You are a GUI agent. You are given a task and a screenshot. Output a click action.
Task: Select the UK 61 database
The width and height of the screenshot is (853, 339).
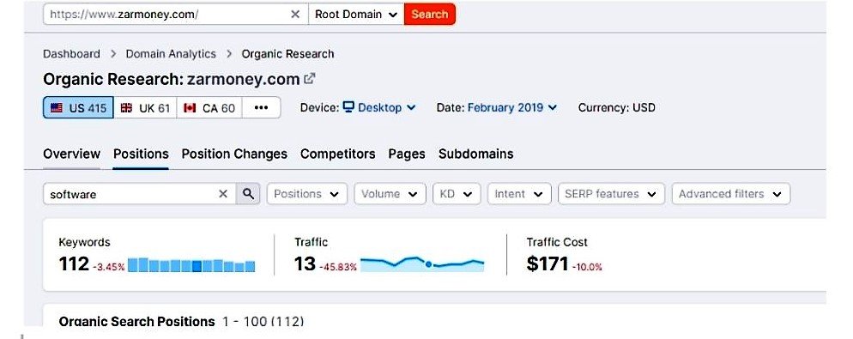(145, 108)
